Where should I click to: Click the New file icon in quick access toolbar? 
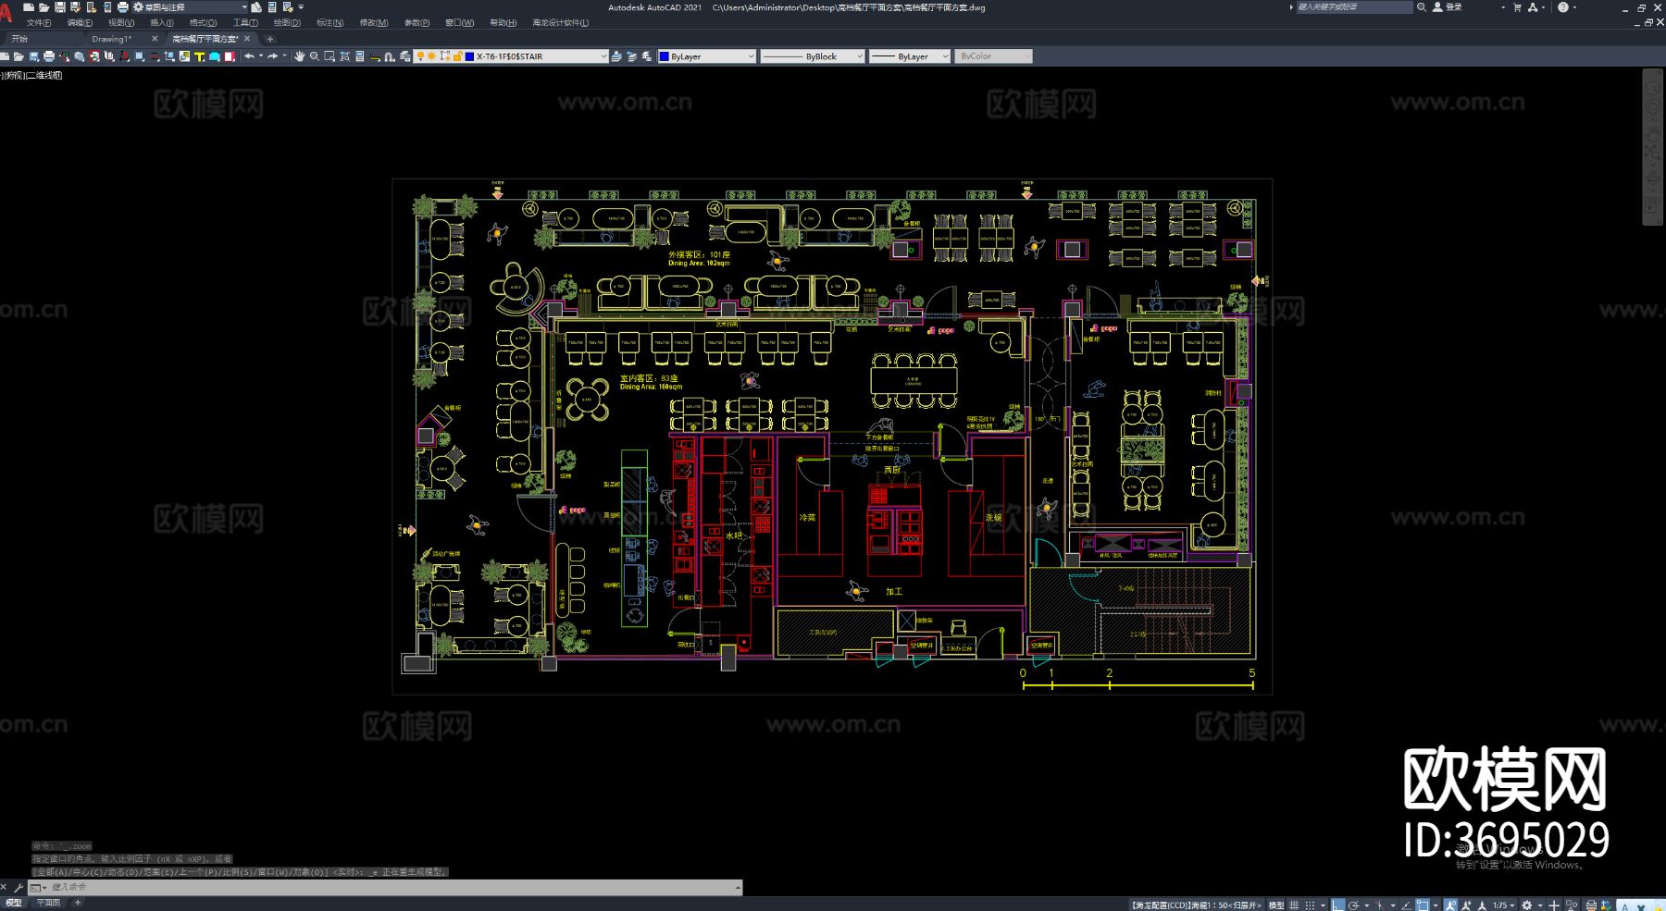click(28, 6)
